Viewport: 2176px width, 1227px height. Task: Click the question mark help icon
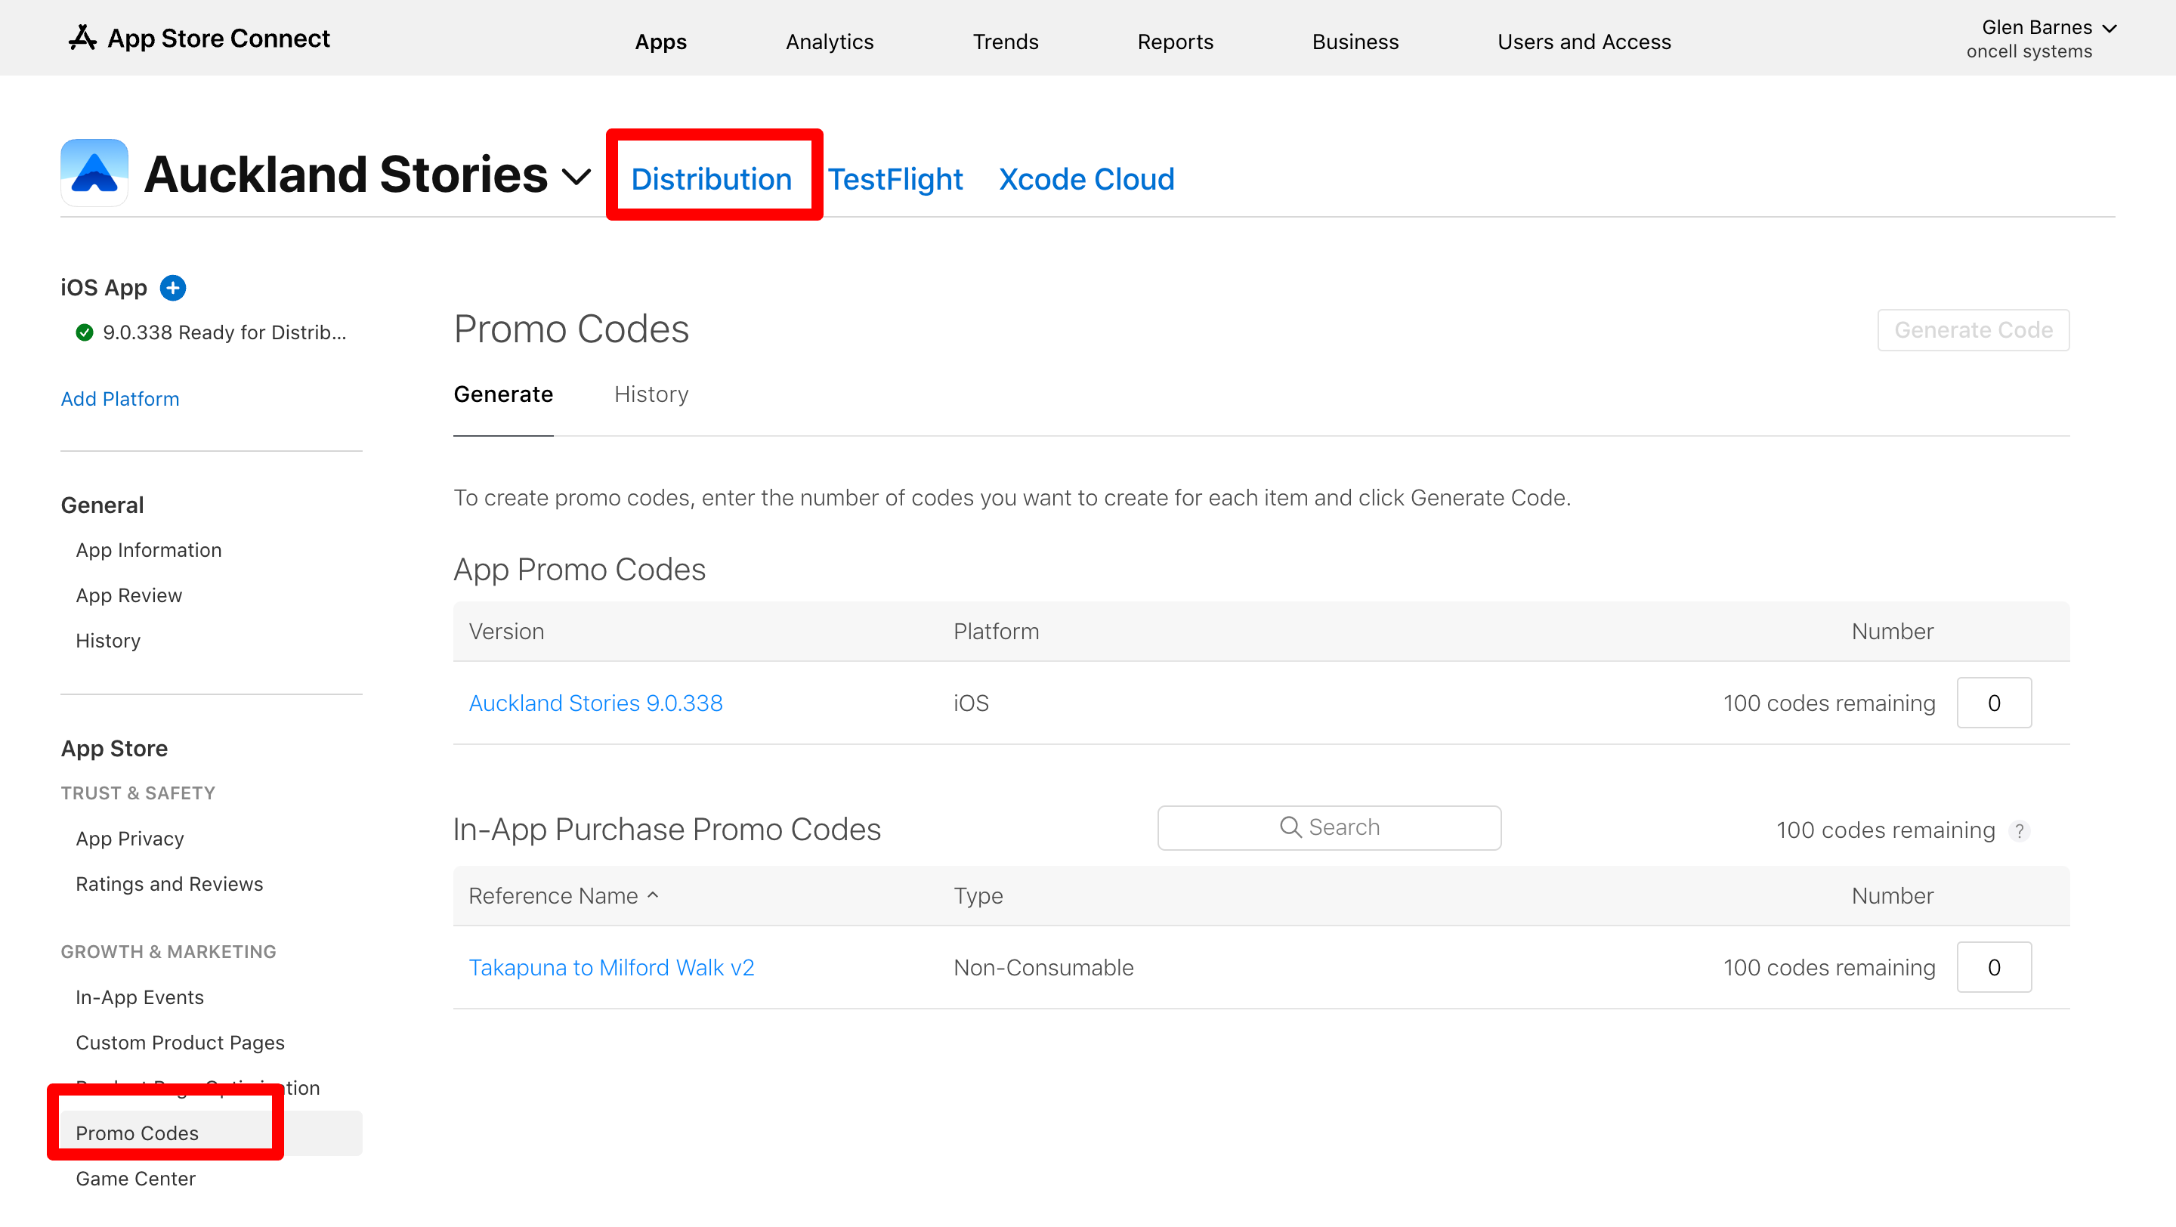point(2019,831)
